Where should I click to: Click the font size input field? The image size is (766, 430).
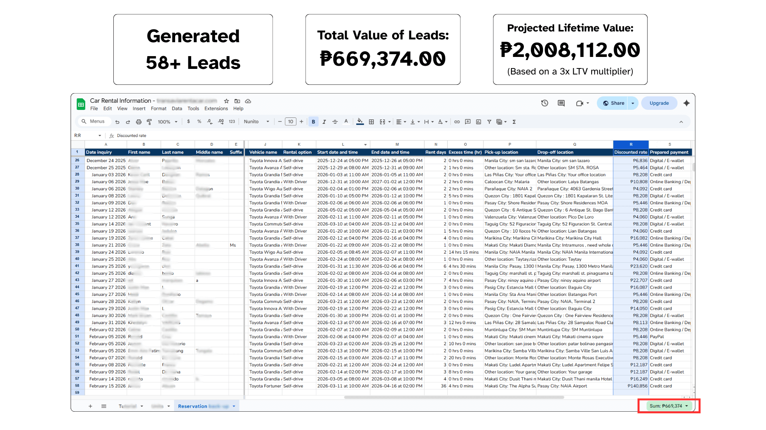coord(290,122)
